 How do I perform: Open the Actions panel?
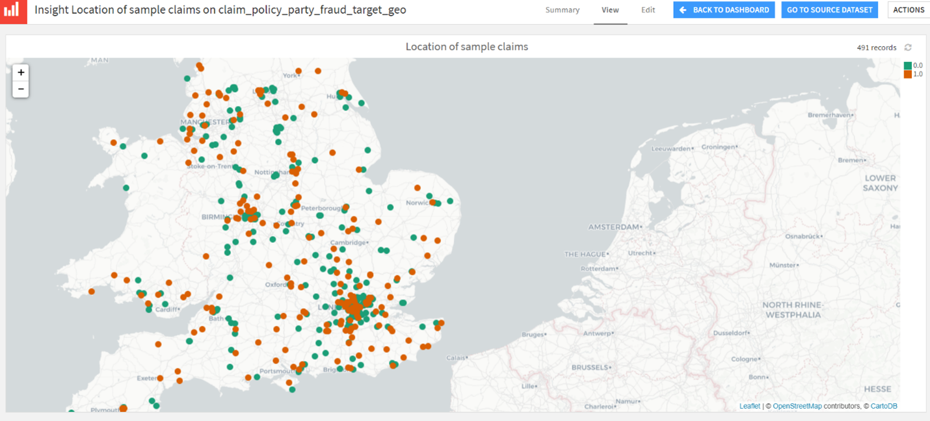[x=909, y=10]
